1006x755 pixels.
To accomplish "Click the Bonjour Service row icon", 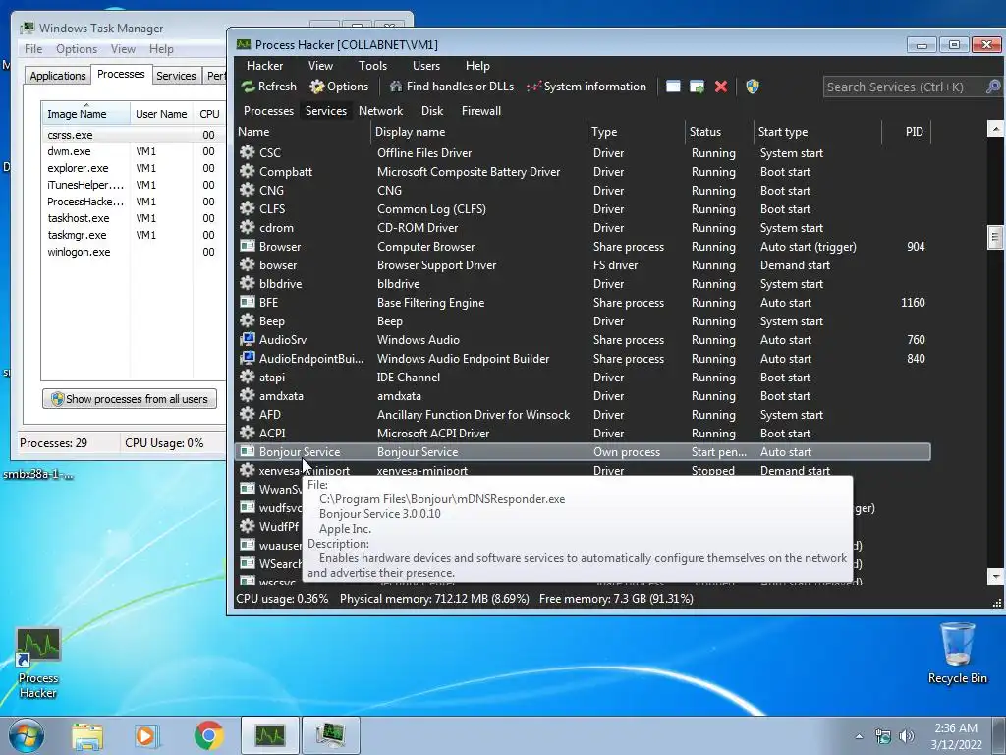I will 247,451.
